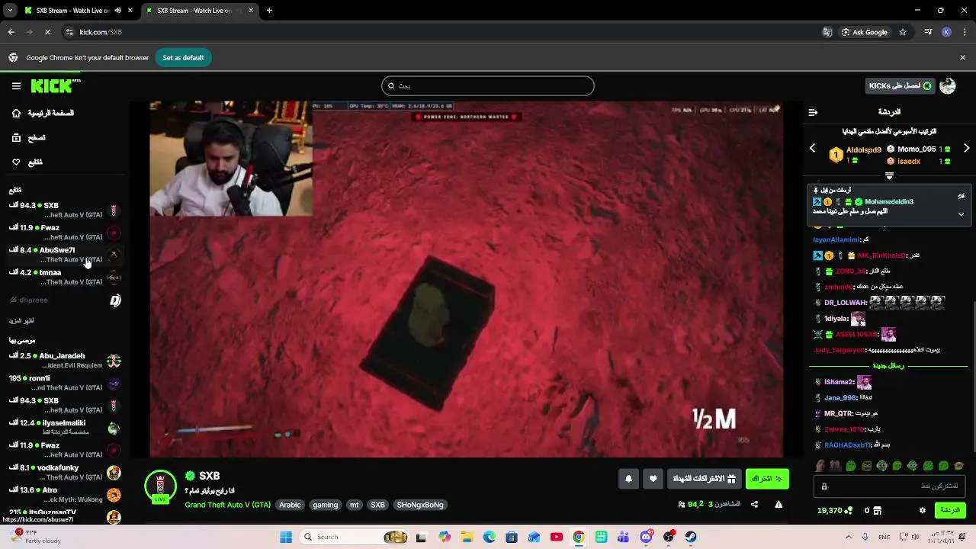Image resolution: width=976 pixels, height=549 pixels.
Task: Expand the weekly gifters leaderboard handle
Action: [x=889, y=175]
